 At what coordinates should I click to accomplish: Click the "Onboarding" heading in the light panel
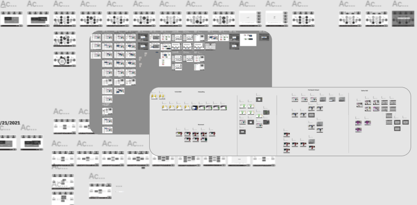[201, 92]
